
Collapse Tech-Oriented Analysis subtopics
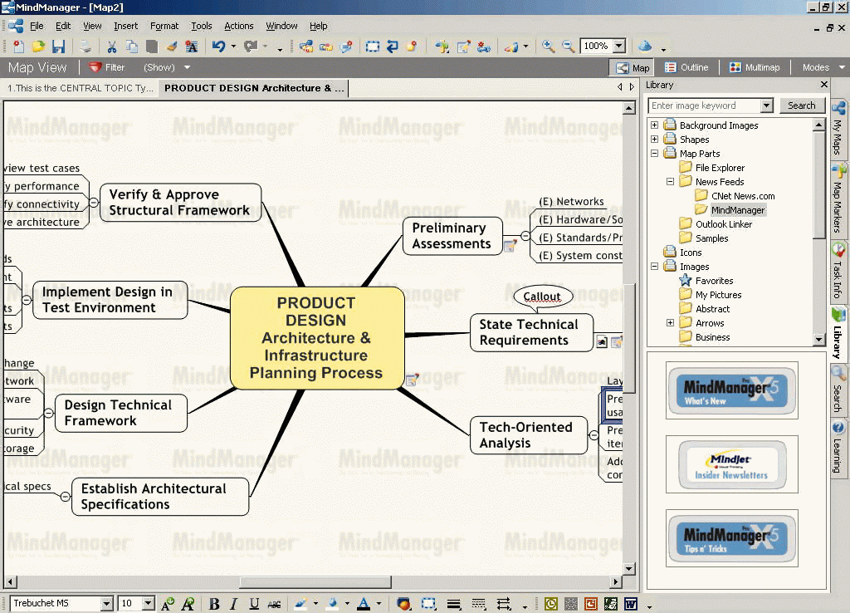[594, 435]
